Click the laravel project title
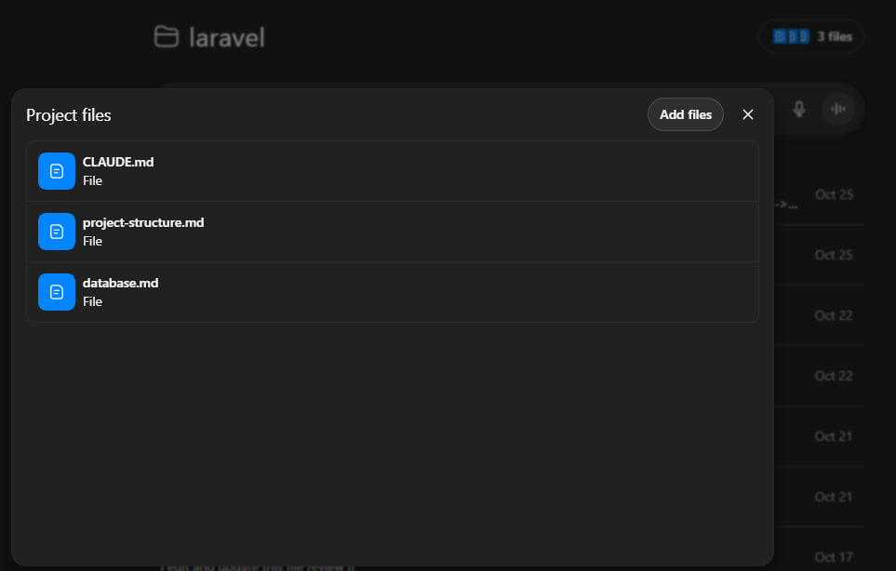This screenshot has width=896, height=571. pos(226,37)
